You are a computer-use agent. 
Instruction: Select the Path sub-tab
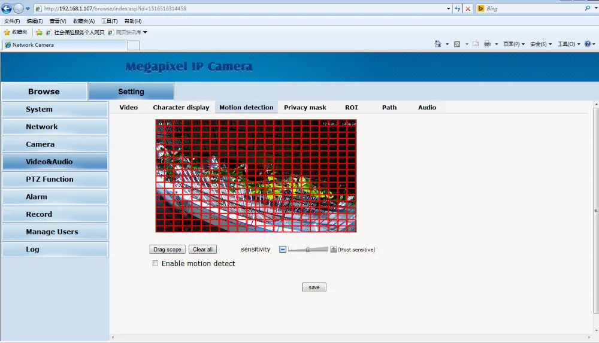tap(389, 107)
